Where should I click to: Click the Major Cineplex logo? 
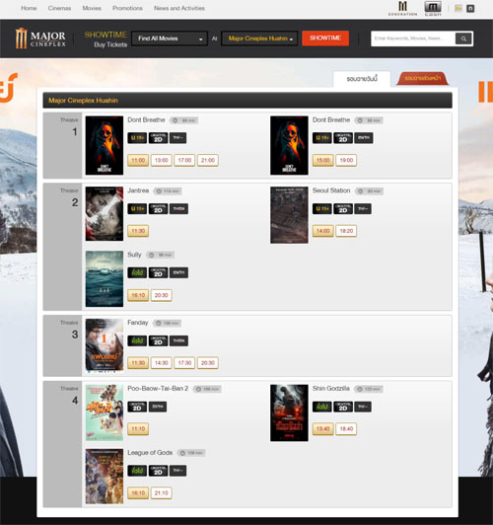(x=40, y=38)
